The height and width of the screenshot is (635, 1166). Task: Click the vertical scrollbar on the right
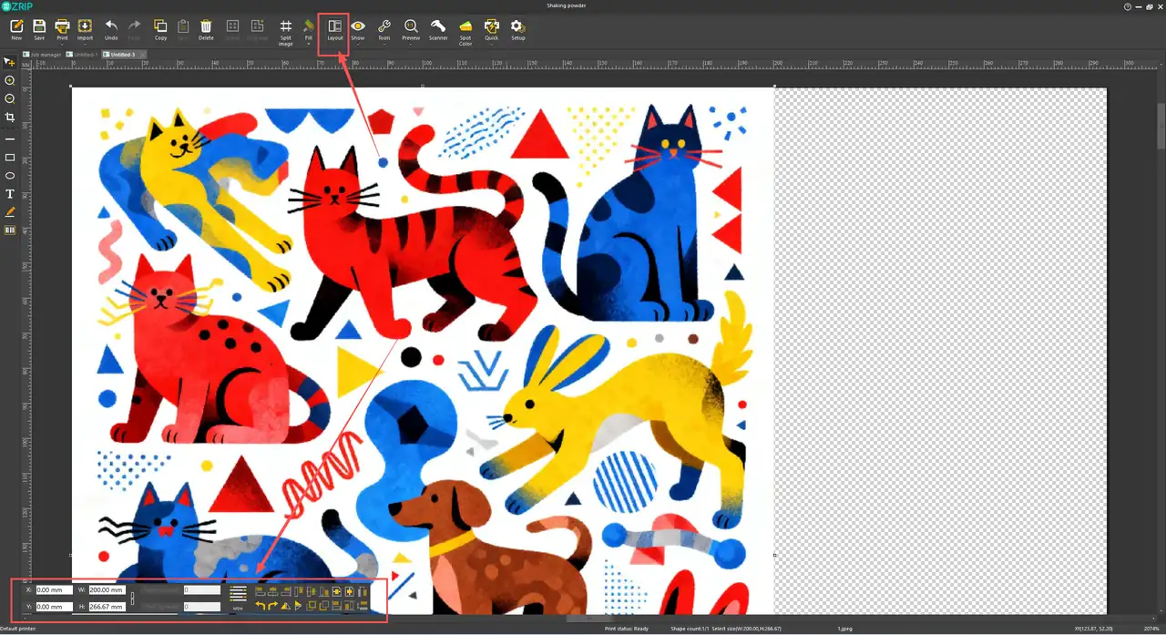[x=1161, y=128]
